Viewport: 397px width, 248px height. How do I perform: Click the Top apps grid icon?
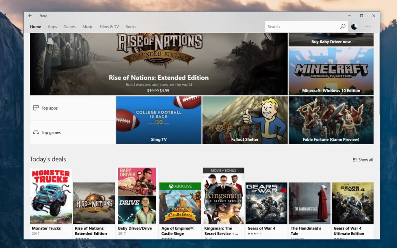[x=36, y=108]
